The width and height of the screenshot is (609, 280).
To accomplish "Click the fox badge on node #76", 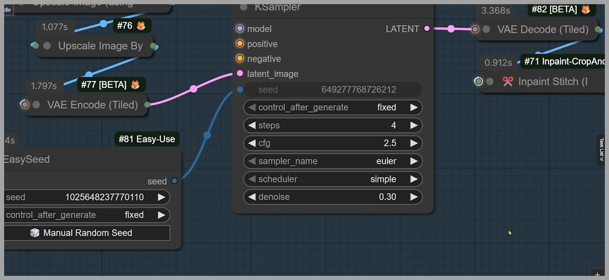I will pos(141,25).
